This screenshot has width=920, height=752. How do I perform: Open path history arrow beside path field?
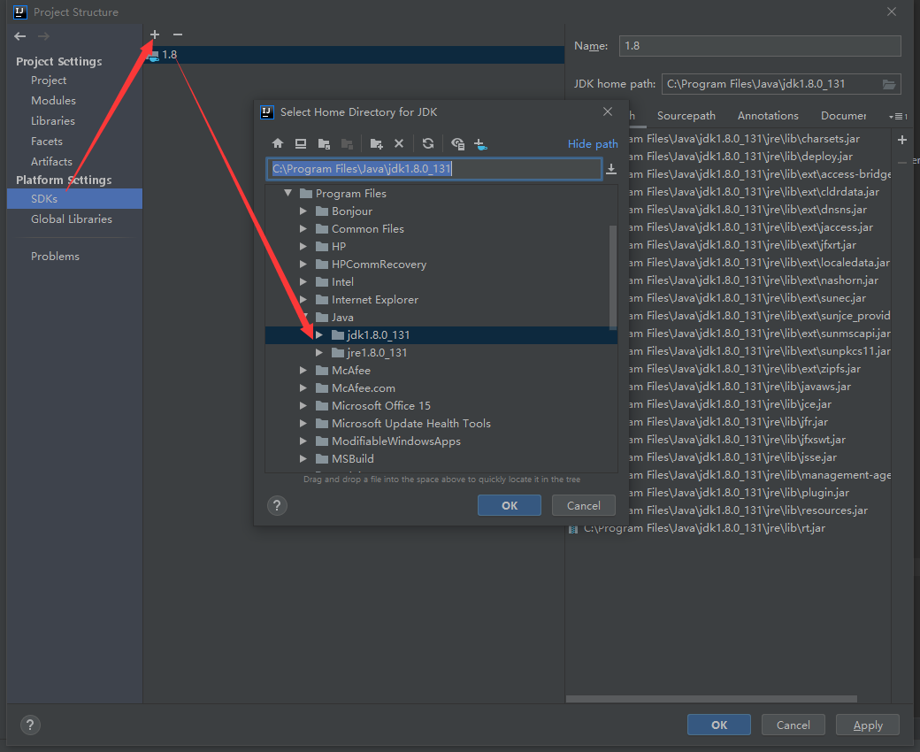pos(610,169)
